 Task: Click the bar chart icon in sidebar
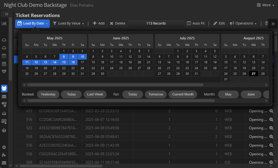click(4, 23)
